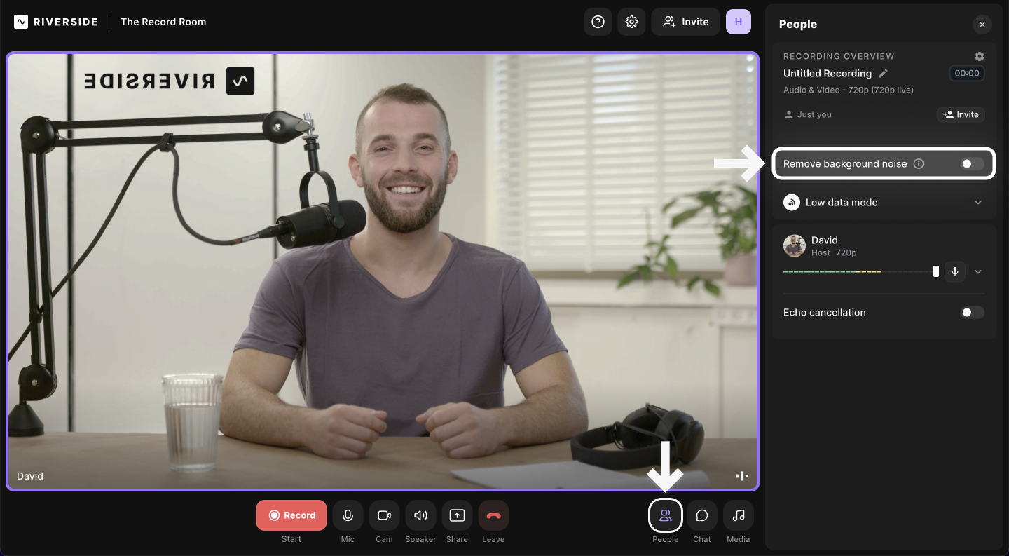This screenshot has width=1009, height=556.
Task: Open the help question mark icon
Action: pos(598,22)
